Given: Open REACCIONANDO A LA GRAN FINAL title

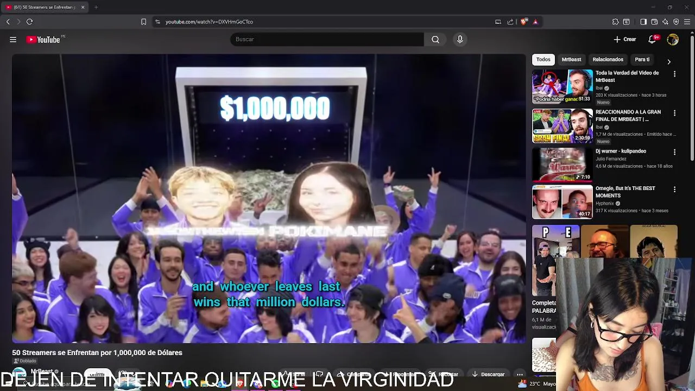Looking at the screenshot, I should (628, 115).
